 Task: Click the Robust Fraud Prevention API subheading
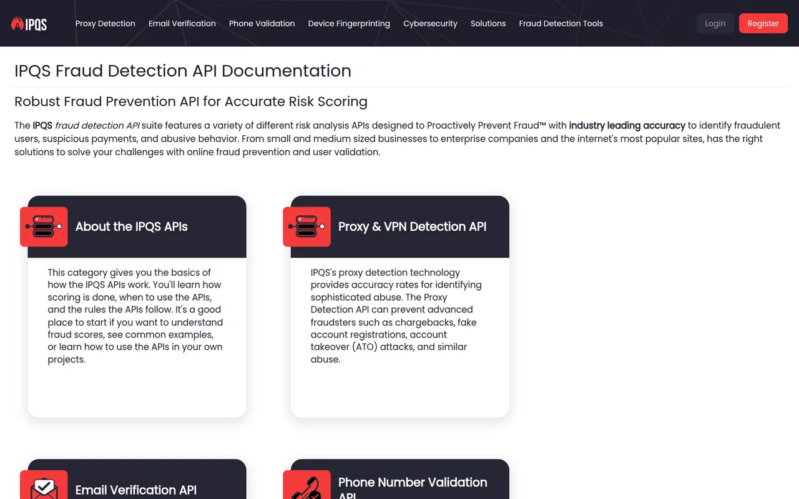(191, 102)
